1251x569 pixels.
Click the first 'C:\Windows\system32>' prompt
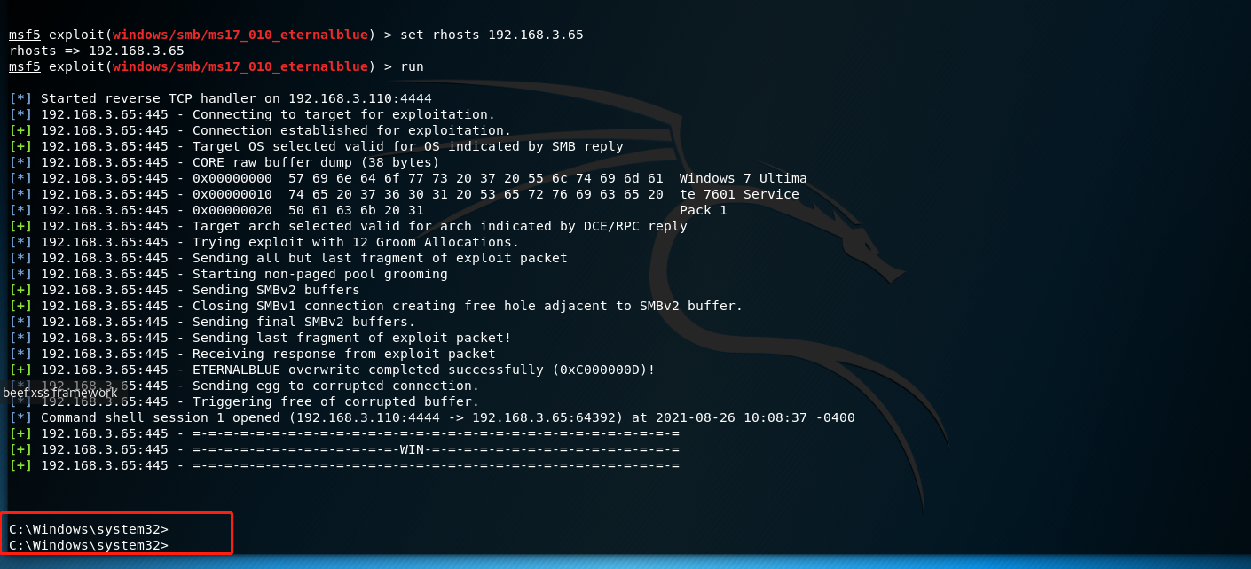89,529
